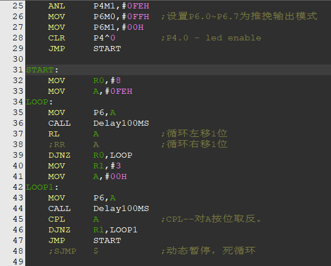331x266 pixels.
Task: Click R0,LOOP operand on line 39
Action: coord(113,155)
